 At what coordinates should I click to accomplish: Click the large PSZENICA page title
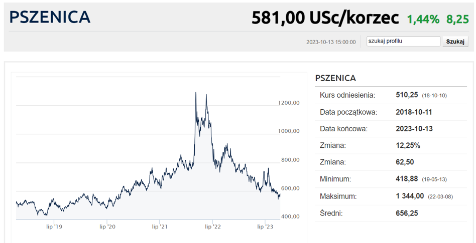coord(50,18)
